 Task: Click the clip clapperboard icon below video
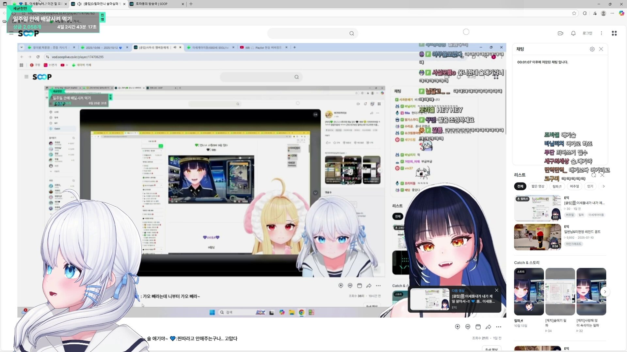pos(478,327)
